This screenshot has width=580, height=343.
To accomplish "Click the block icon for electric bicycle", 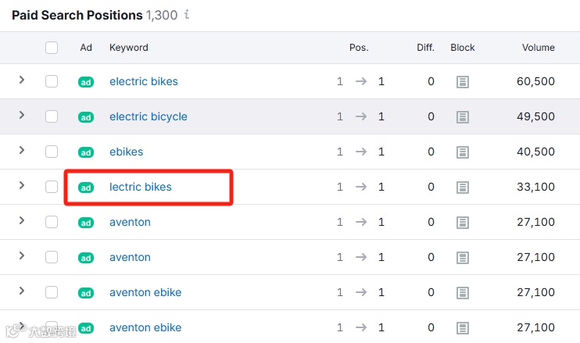I will pyautogui.click(x=463, y=116).
